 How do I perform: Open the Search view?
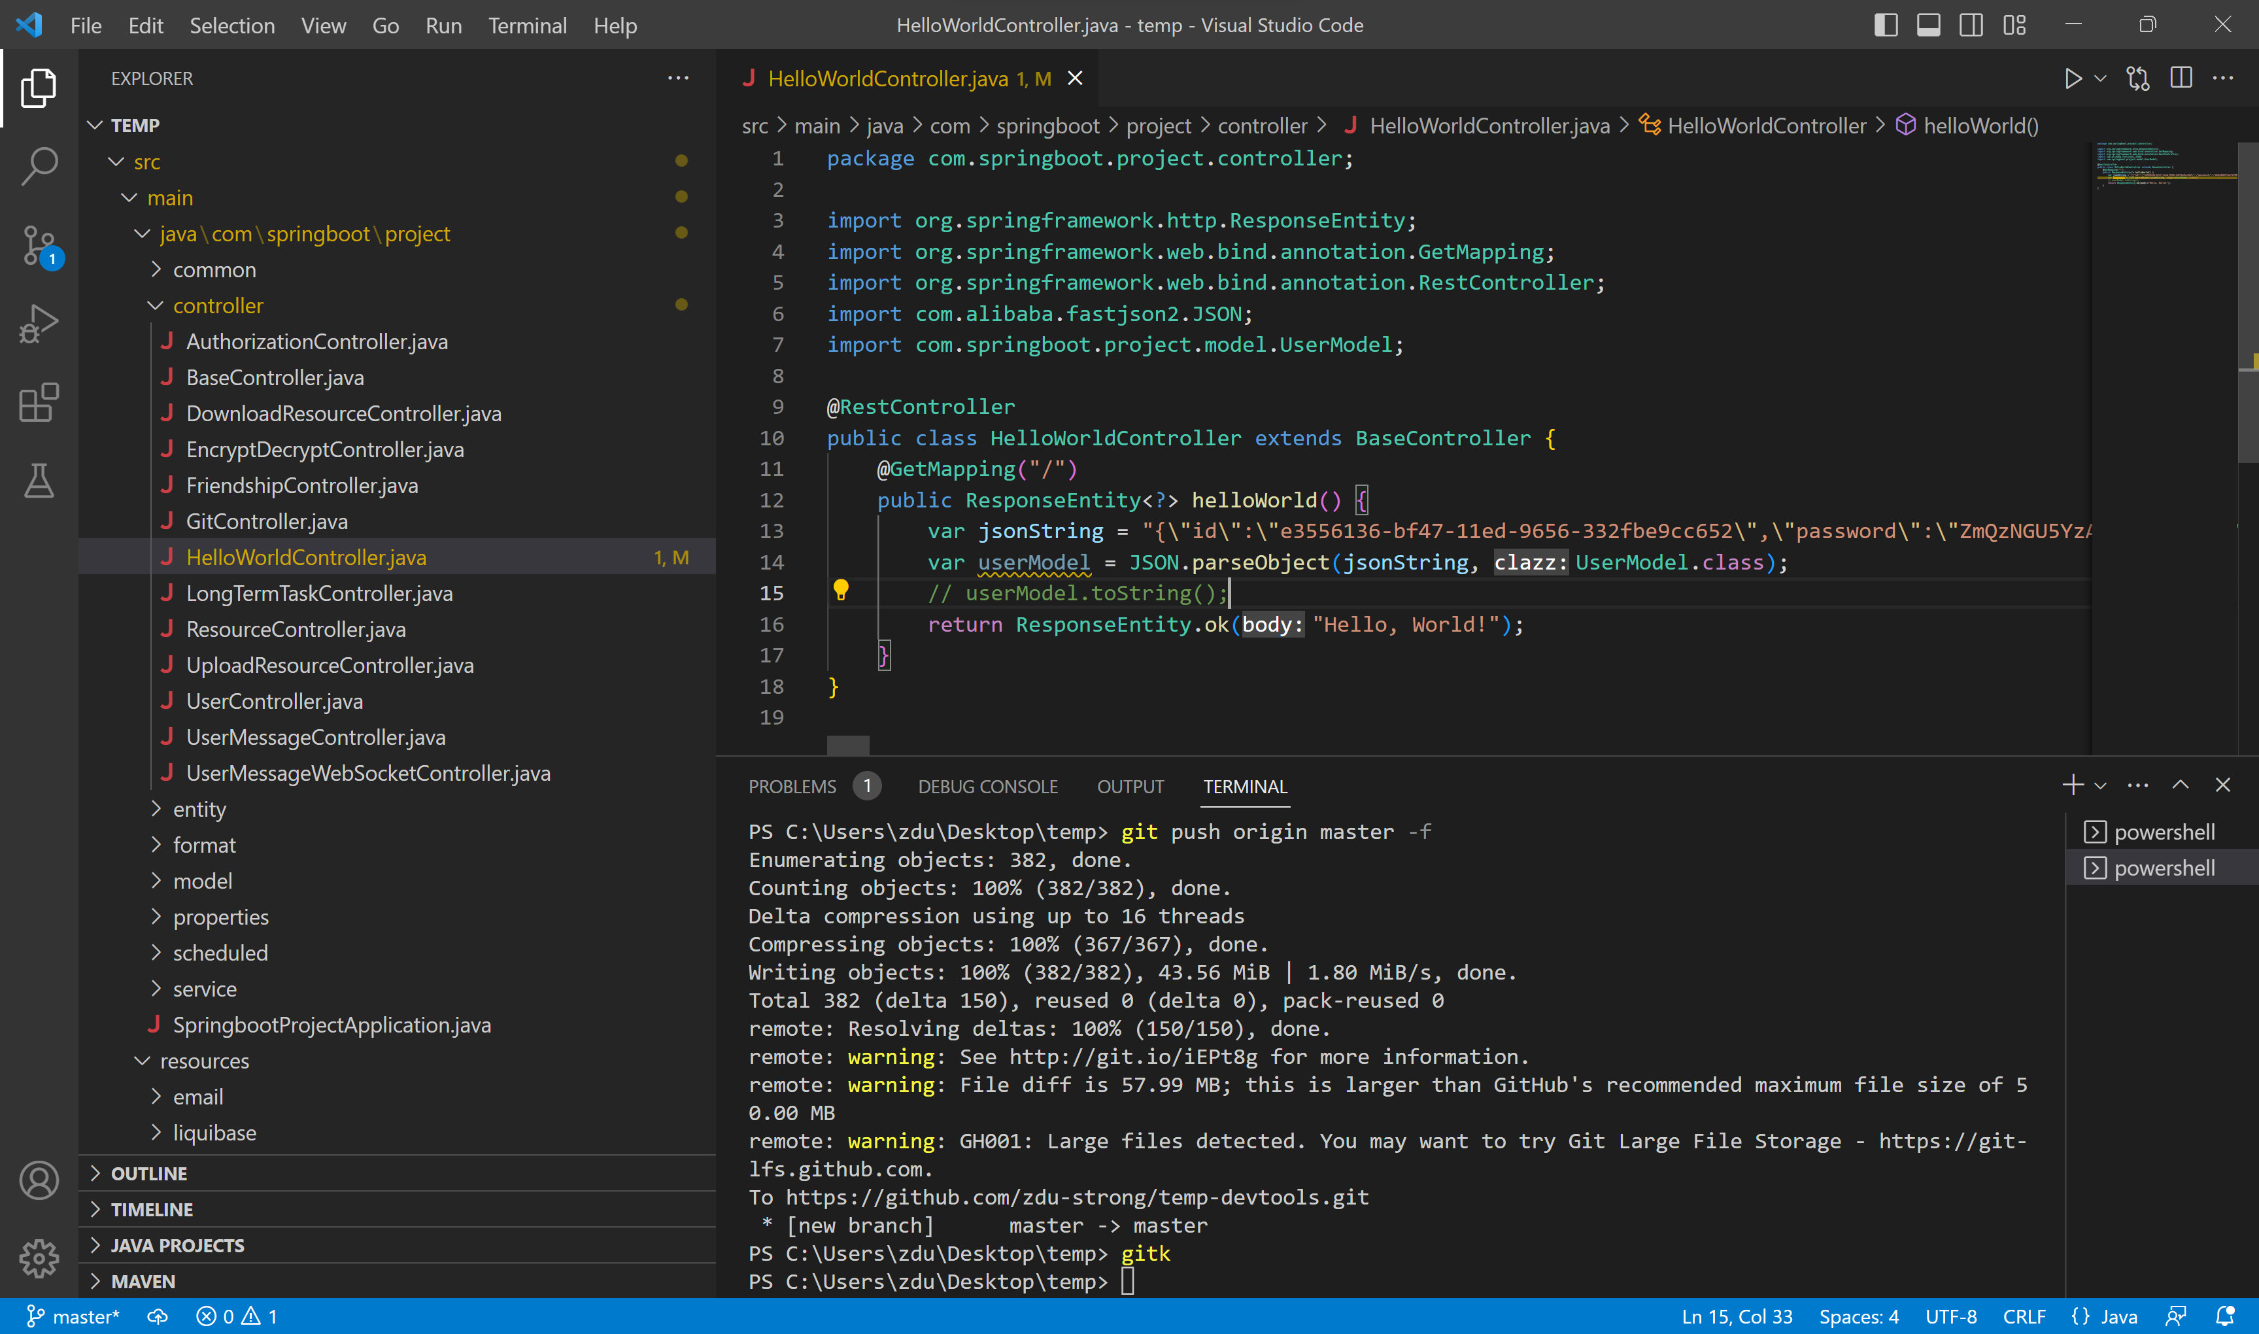pos(39,165)
